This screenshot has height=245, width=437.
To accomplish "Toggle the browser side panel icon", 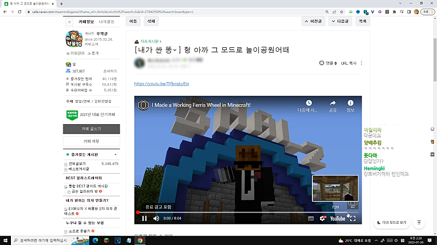I will pyautogui.click(x=409, y=12).
